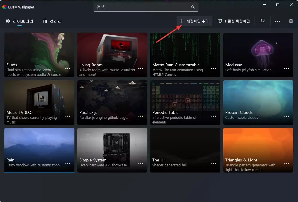Open the Rain wallpaper options menu

pyautogui.click(x=68, y=163)
